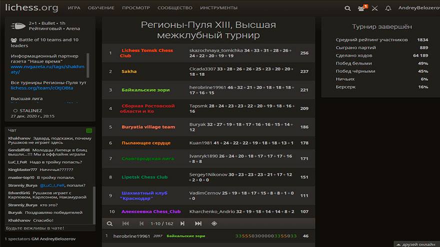Open the ПРОСМОТР menu
This screenshot has height=247, width=440.
[136, 8]
